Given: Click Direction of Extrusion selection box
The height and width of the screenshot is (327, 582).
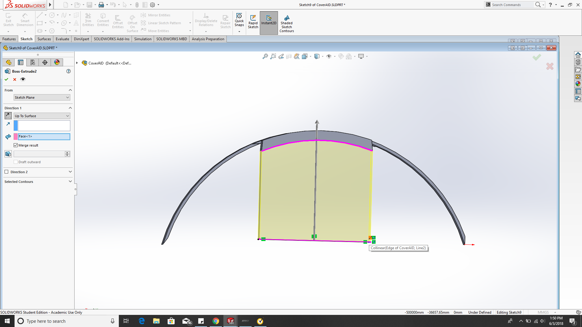Looking at the screenshot, I should click(44, 126).
